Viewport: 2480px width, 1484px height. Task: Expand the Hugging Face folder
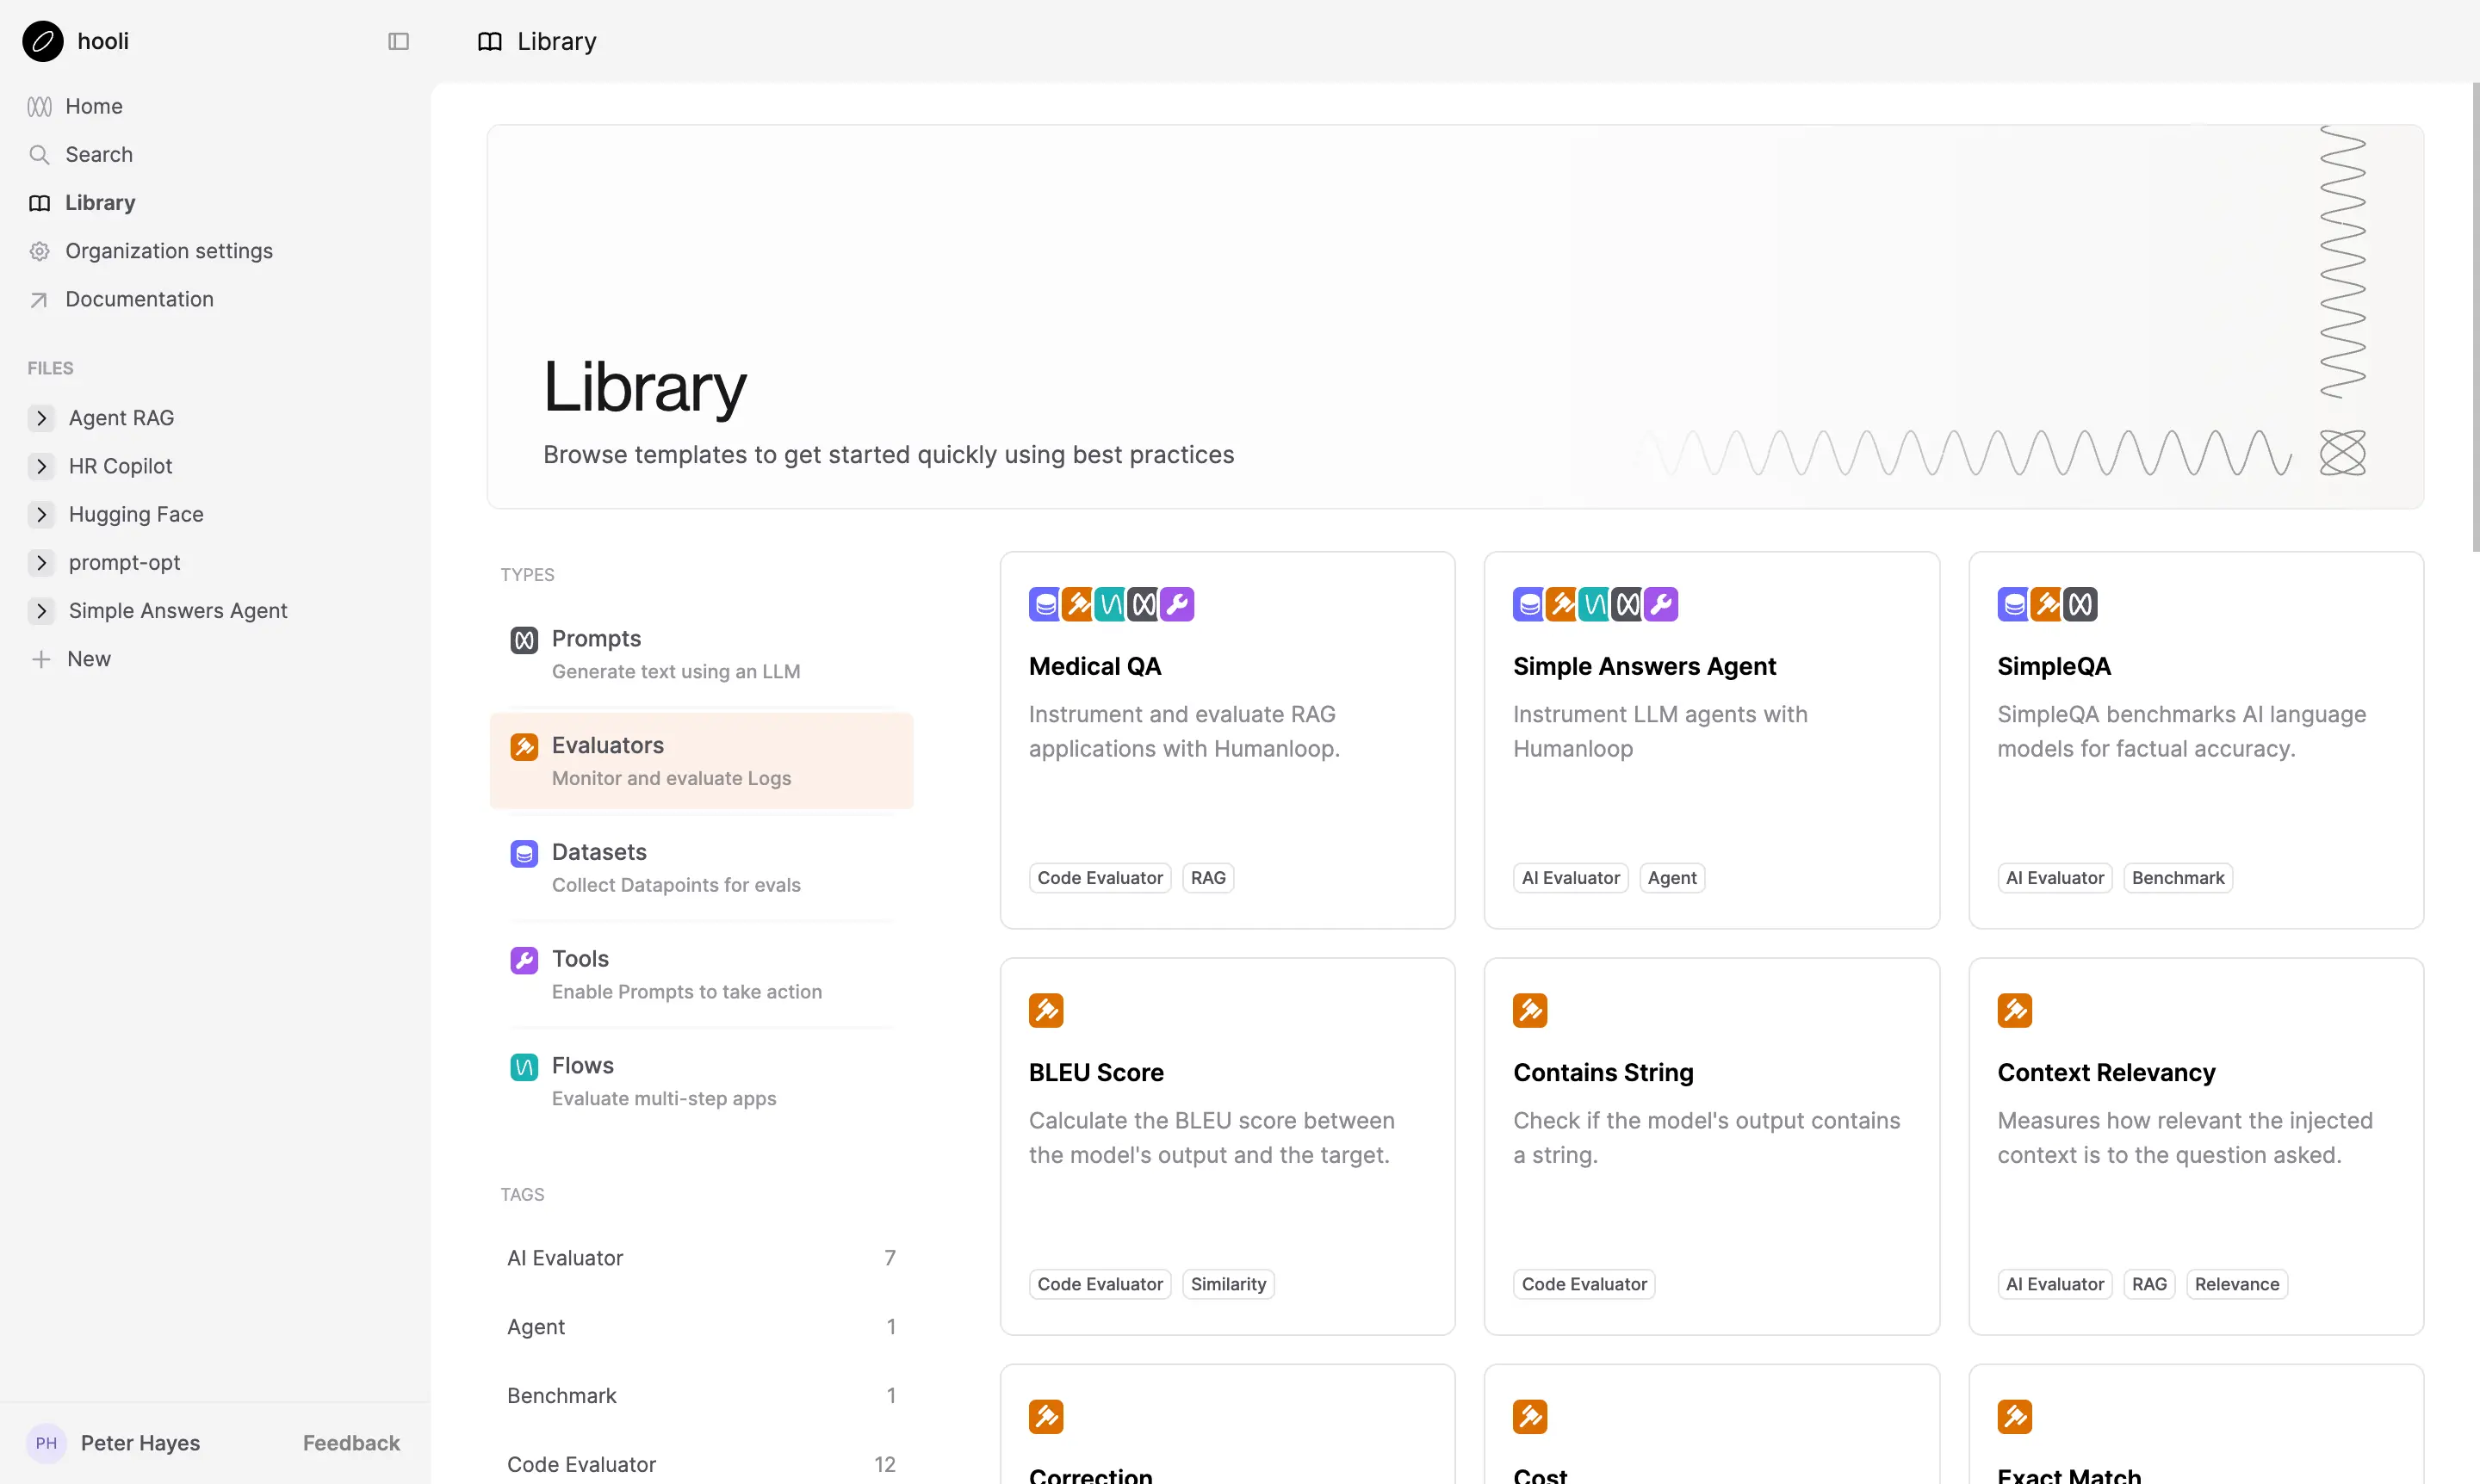(x=41, y=514)
